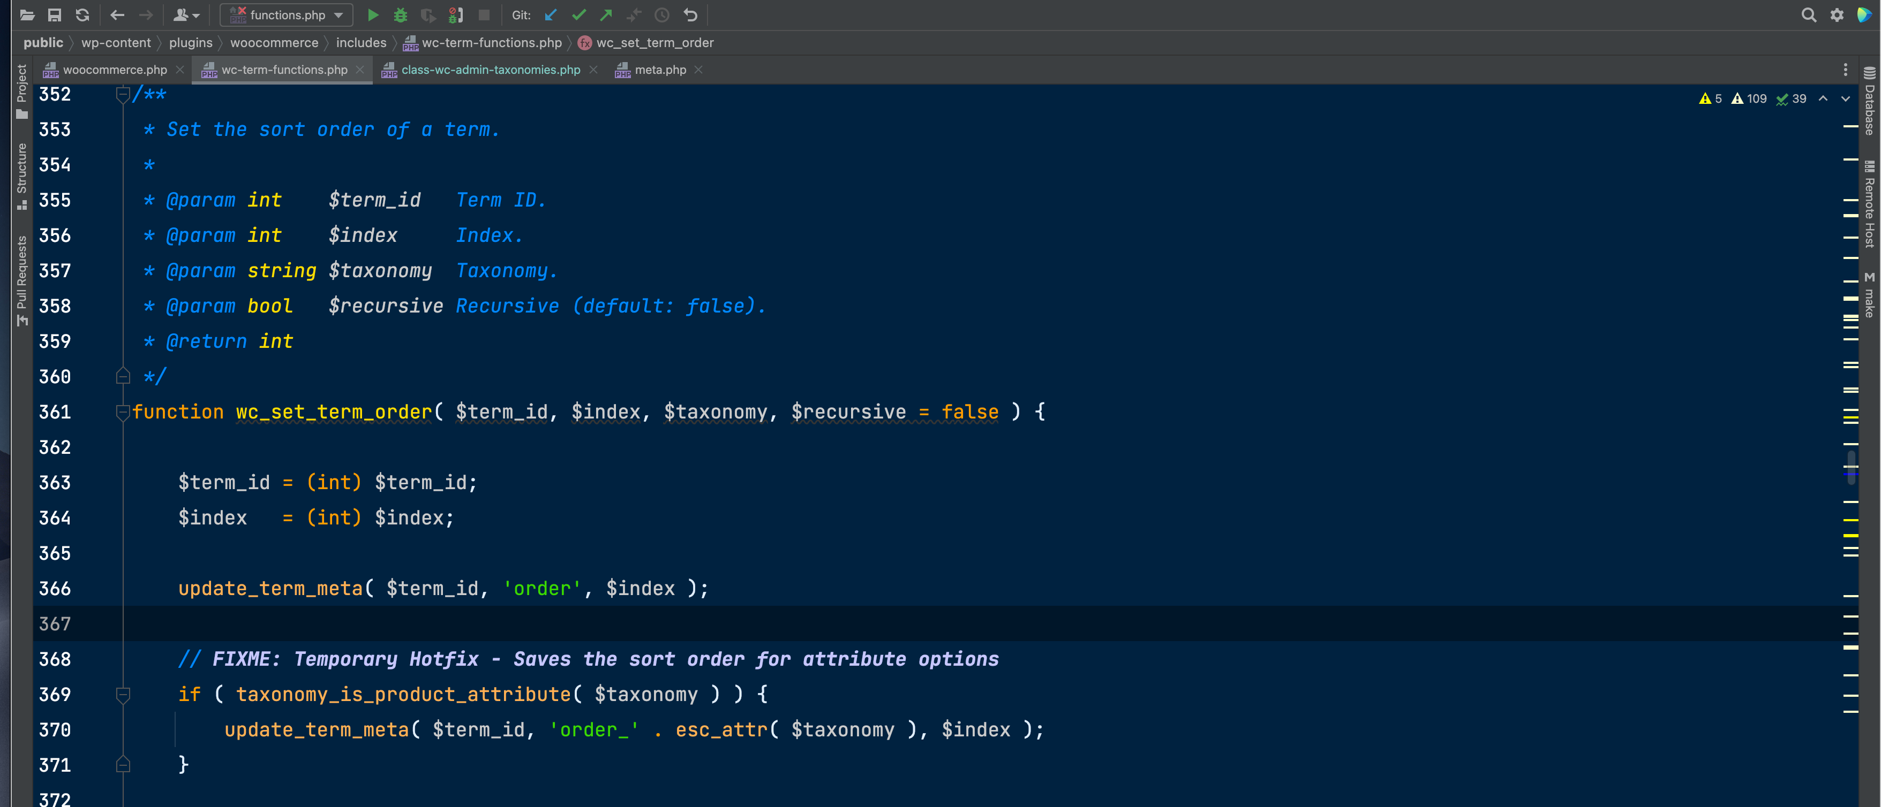The height and width of the screenshot is (807, 1881).
Task: Open IDE settings via the gear icon
Action: point(1837,14)
